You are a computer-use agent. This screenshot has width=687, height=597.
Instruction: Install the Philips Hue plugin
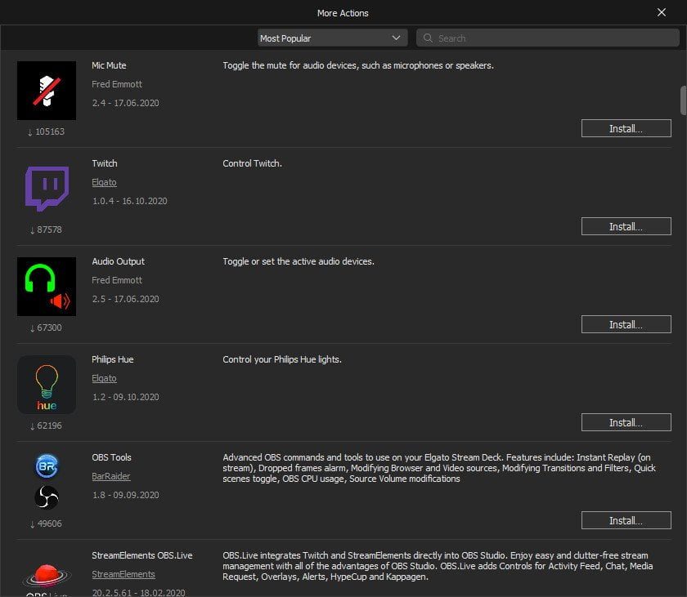pyautogui.click(x=626, y=422)
